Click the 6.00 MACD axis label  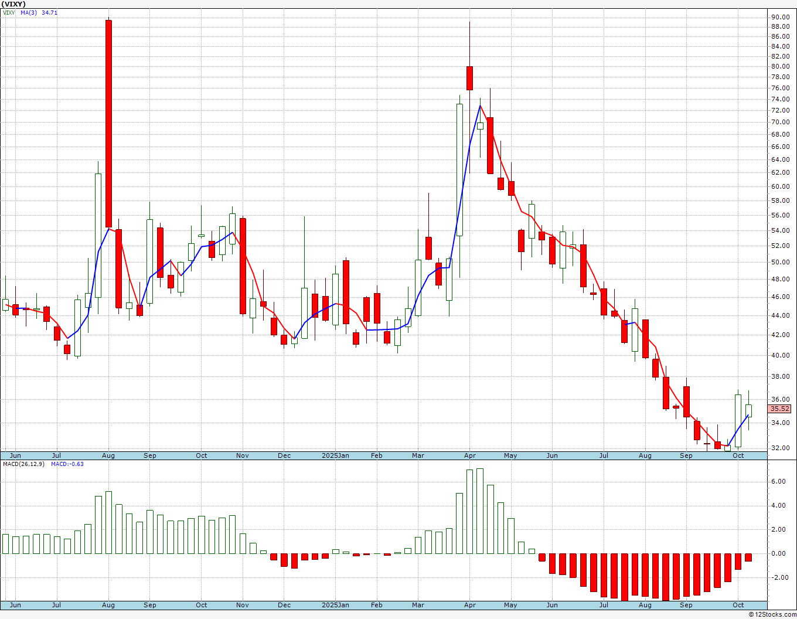[x=778, y=481]
